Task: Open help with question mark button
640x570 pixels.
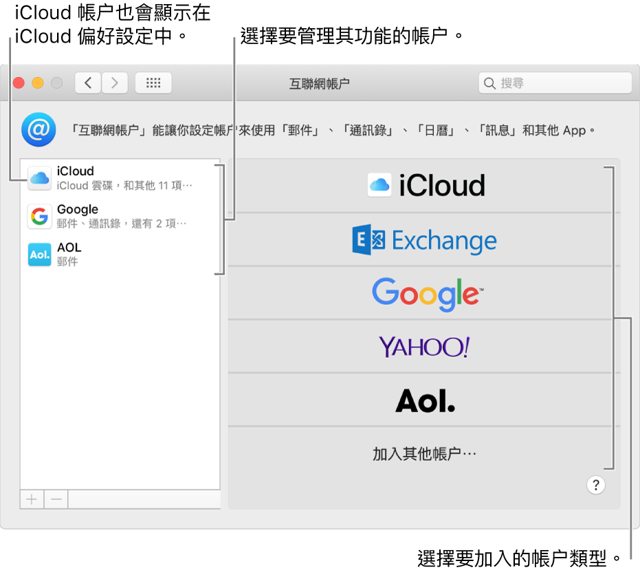Action: [595, 486]
